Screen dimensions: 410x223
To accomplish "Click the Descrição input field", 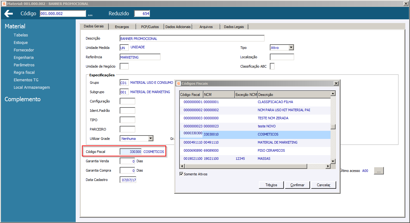I will pos(192,38).
